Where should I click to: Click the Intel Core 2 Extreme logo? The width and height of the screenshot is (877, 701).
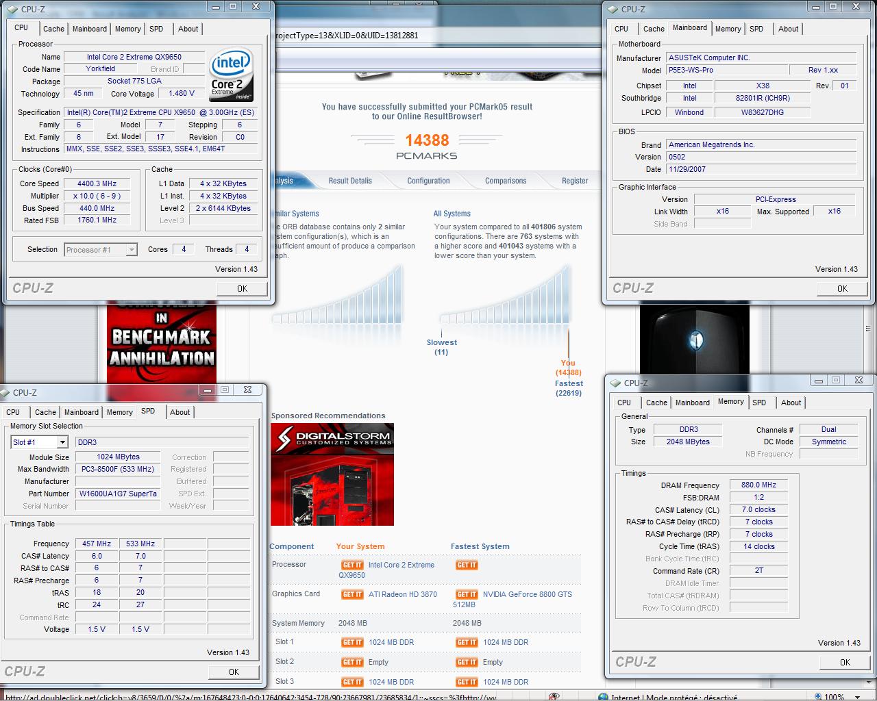click(x=232, y=75)
